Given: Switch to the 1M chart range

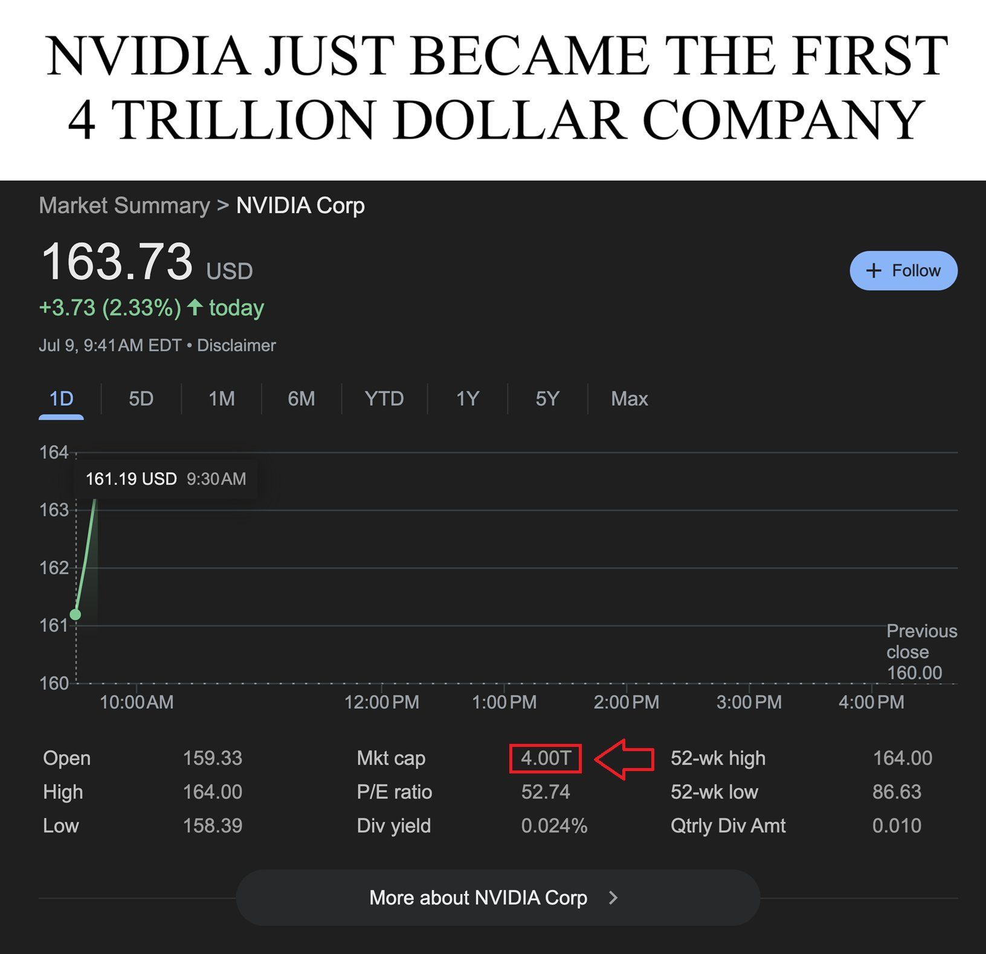Looking at the screenshot, I should coord(222,399).
